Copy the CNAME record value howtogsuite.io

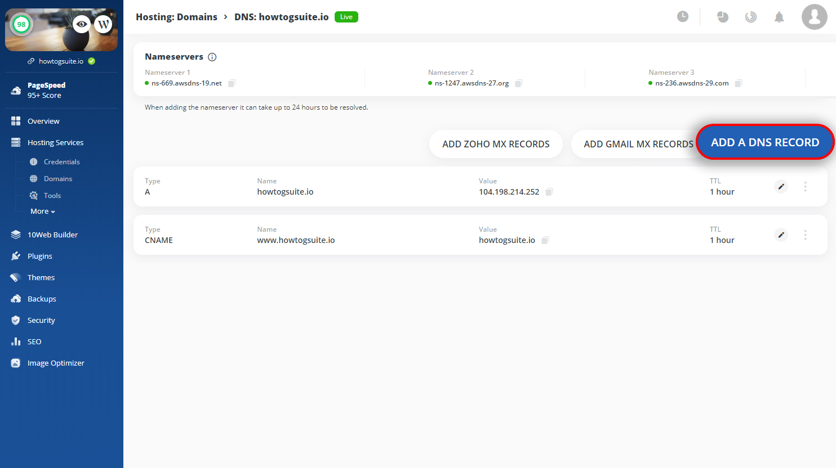(x=545, y=240)
